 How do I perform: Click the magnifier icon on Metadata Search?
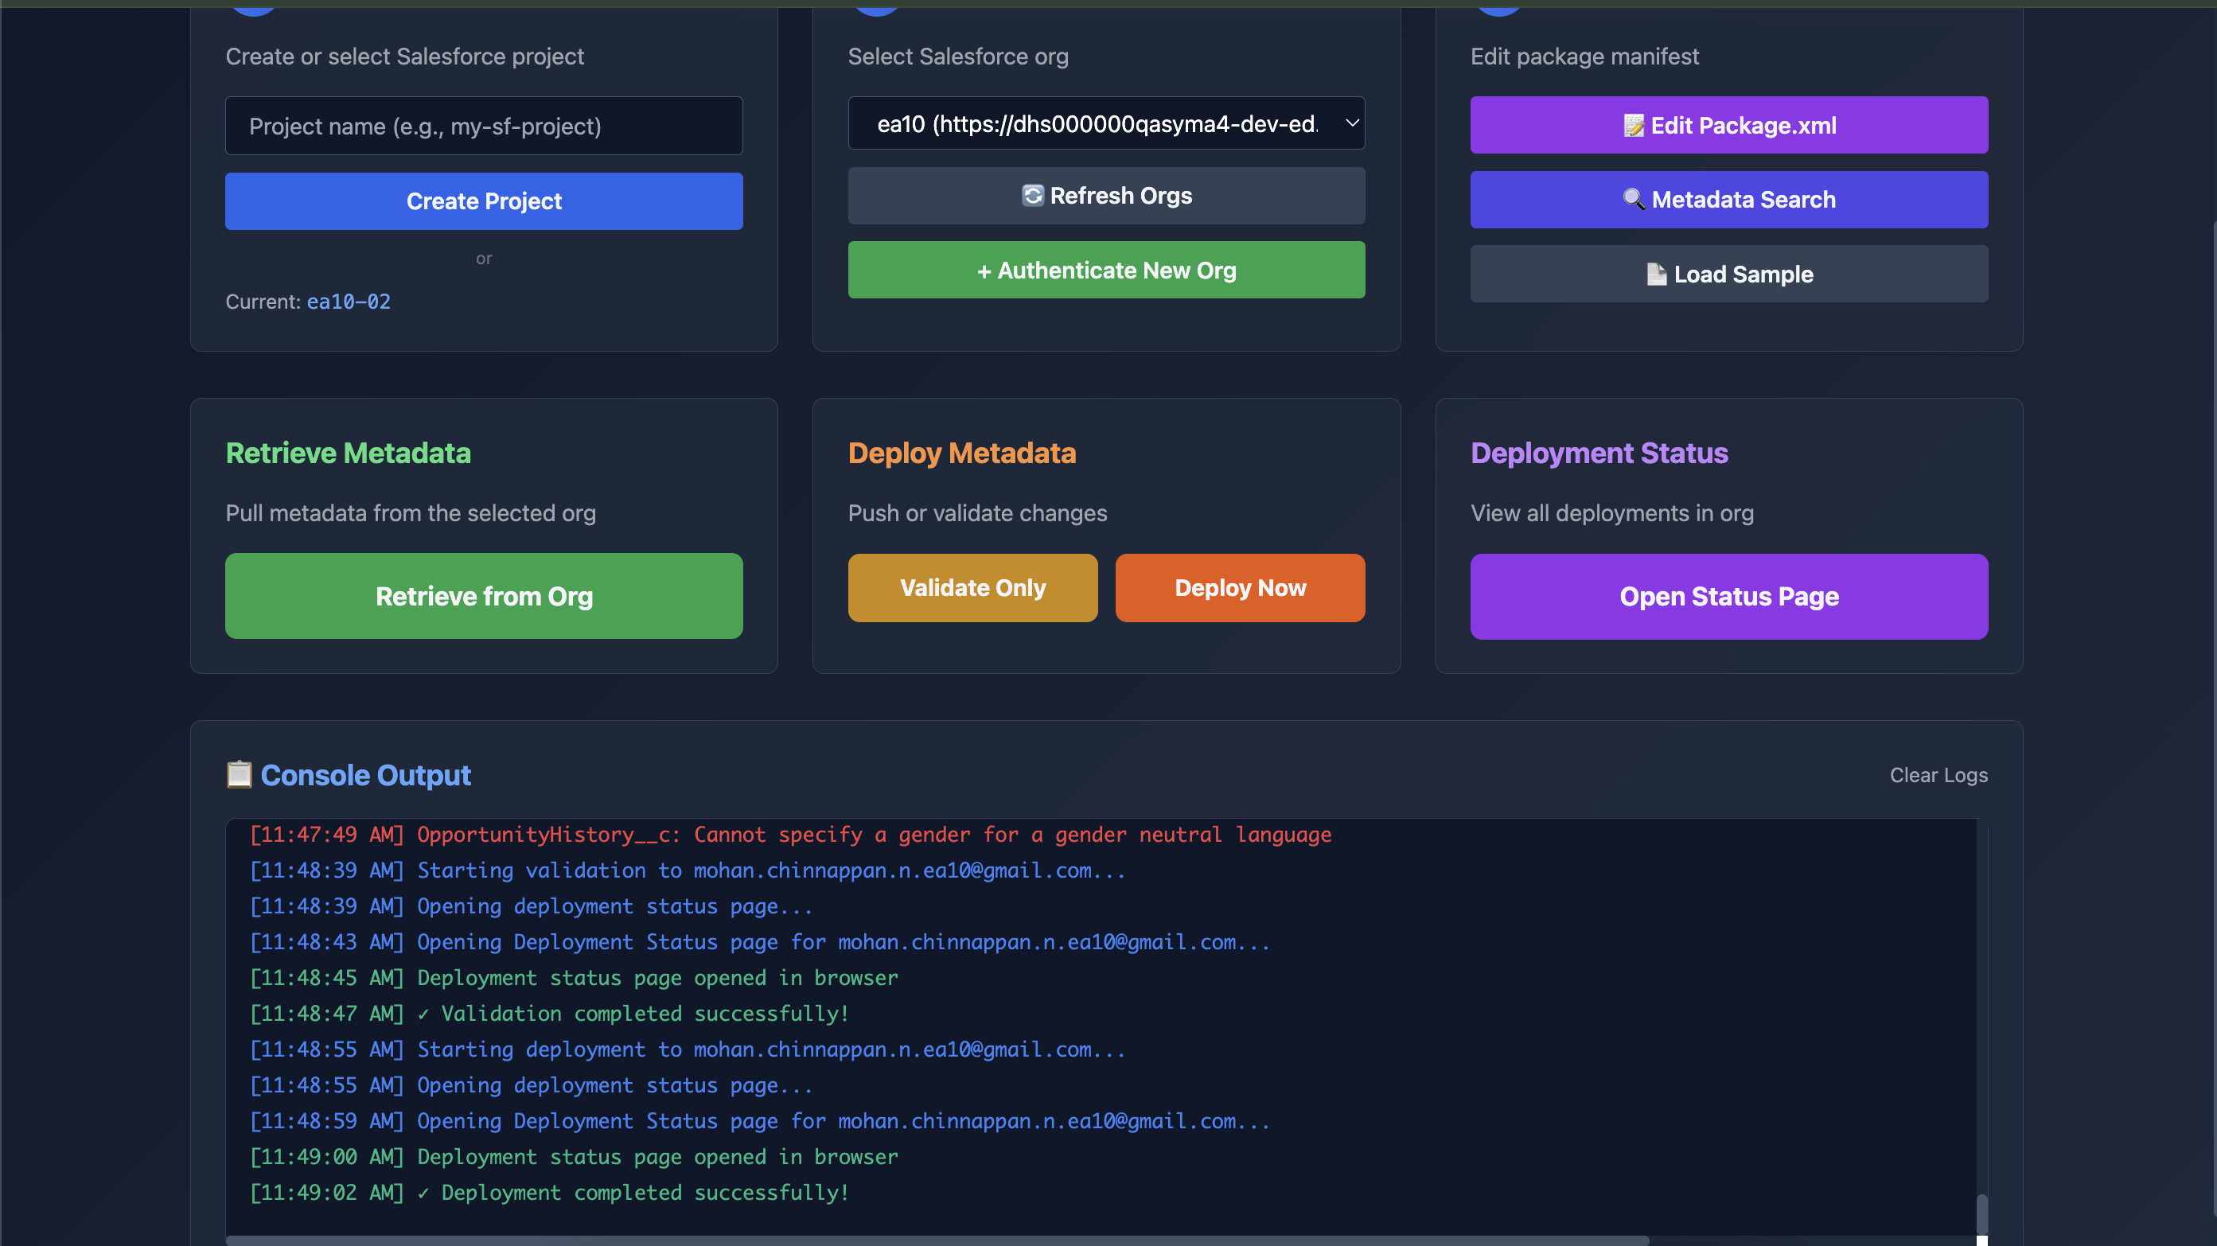click(x=1633, y=200)
